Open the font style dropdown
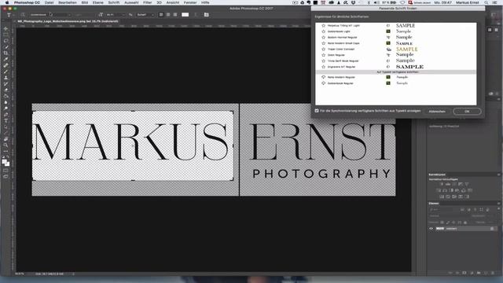Image resolution: width=503 pixels, height=283 pixels. point(84,15)
